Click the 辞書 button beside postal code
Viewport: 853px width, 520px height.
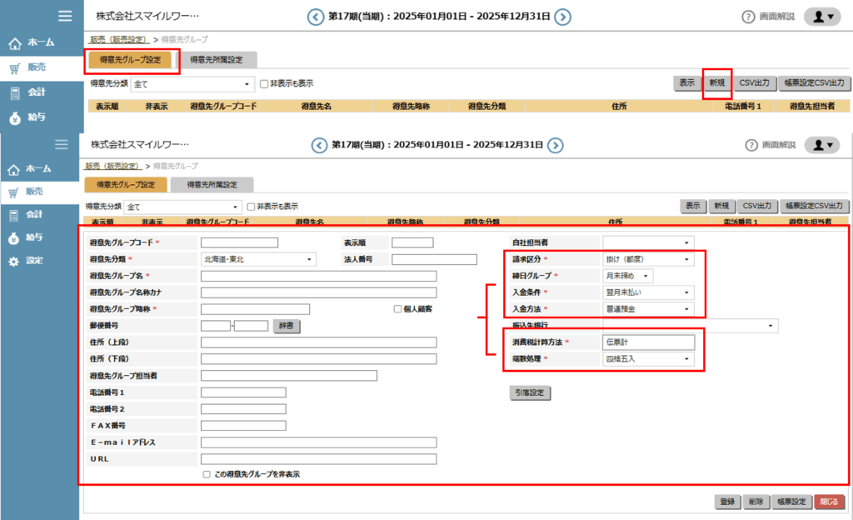pyautogui.click(x=287, y=326)
